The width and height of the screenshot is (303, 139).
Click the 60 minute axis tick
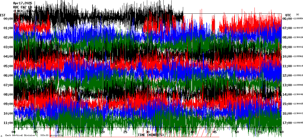point(281,132)
